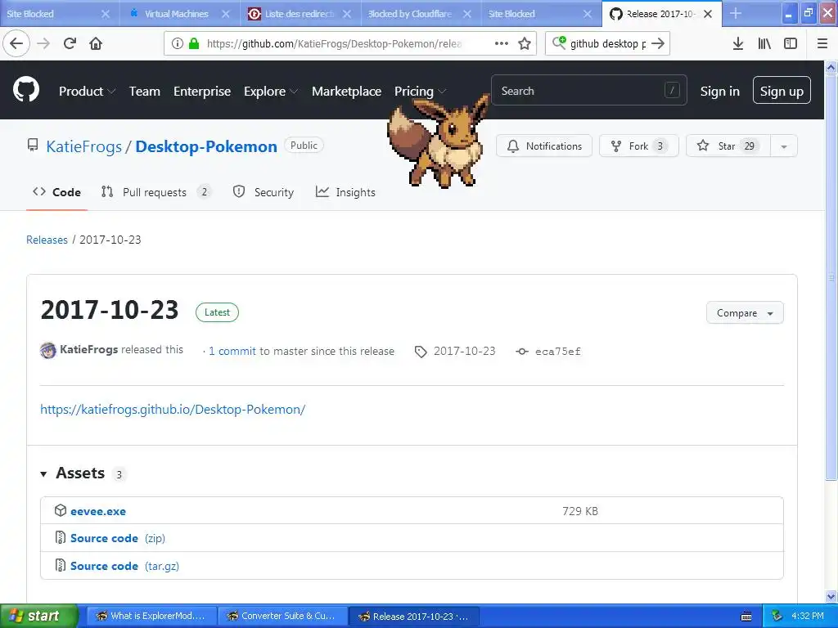The height and width of the screenshot is (628, 838).
Task: Open the Desktop-Pokemon repository link
Action: [x=206, y=146]
